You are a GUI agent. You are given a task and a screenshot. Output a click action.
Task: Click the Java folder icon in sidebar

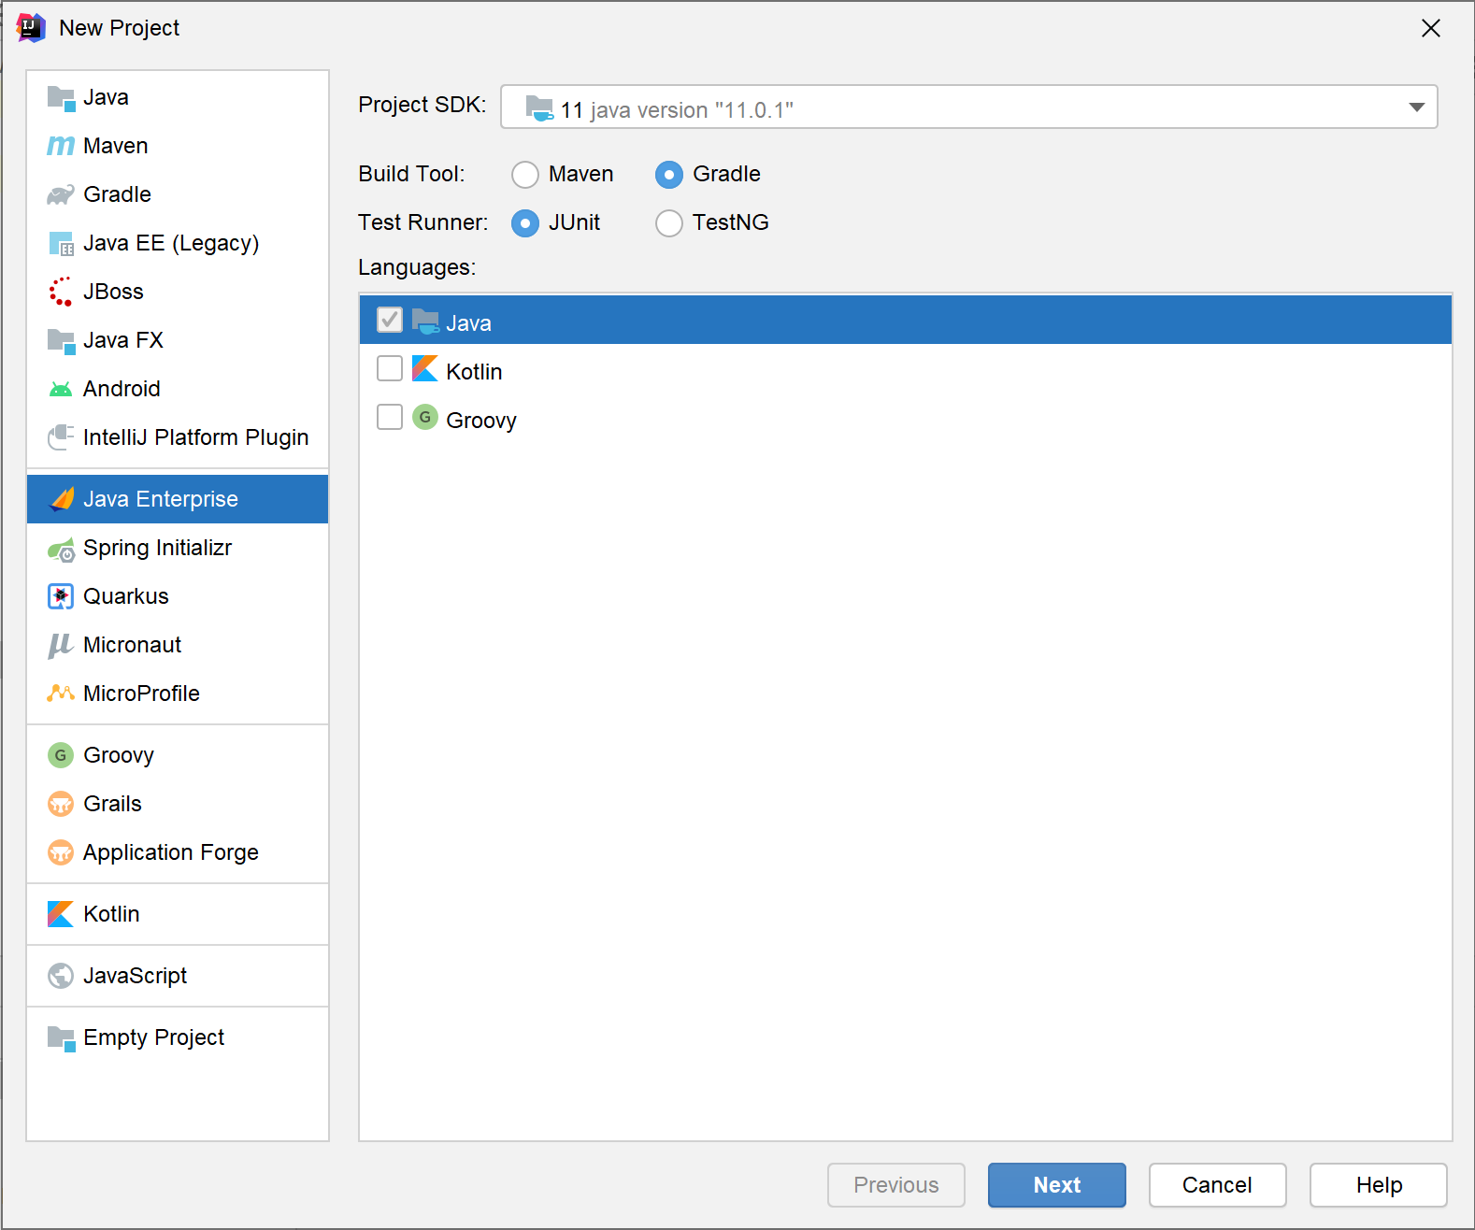click(x=61, y=98)
